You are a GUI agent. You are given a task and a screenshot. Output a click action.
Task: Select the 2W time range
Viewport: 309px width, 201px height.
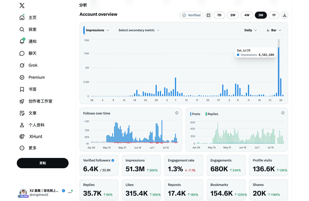(233, 15)
